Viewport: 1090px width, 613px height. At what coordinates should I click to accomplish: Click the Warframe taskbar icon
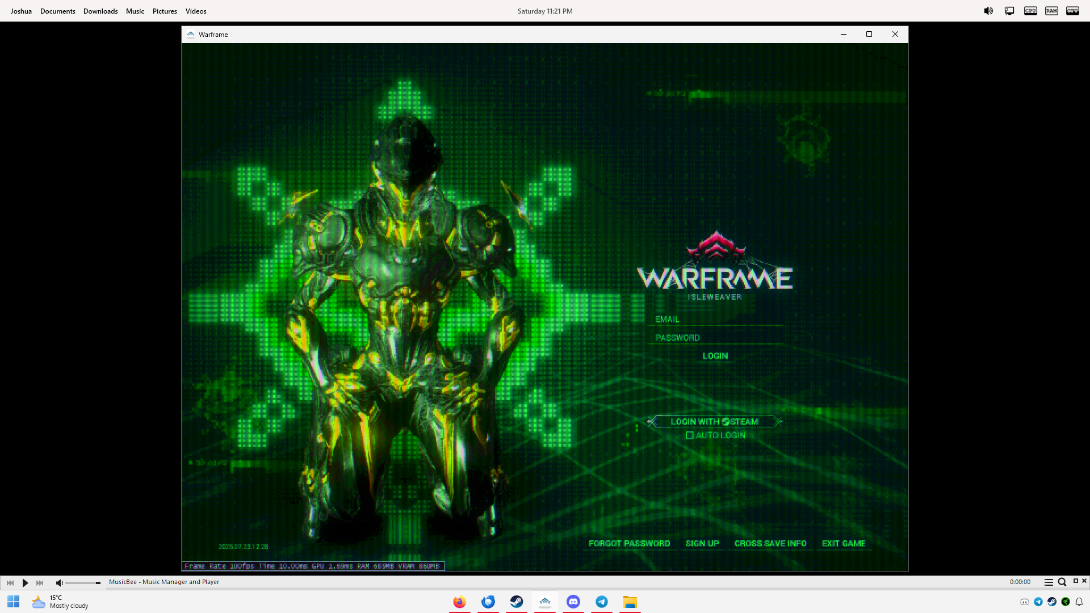point(545,602)
